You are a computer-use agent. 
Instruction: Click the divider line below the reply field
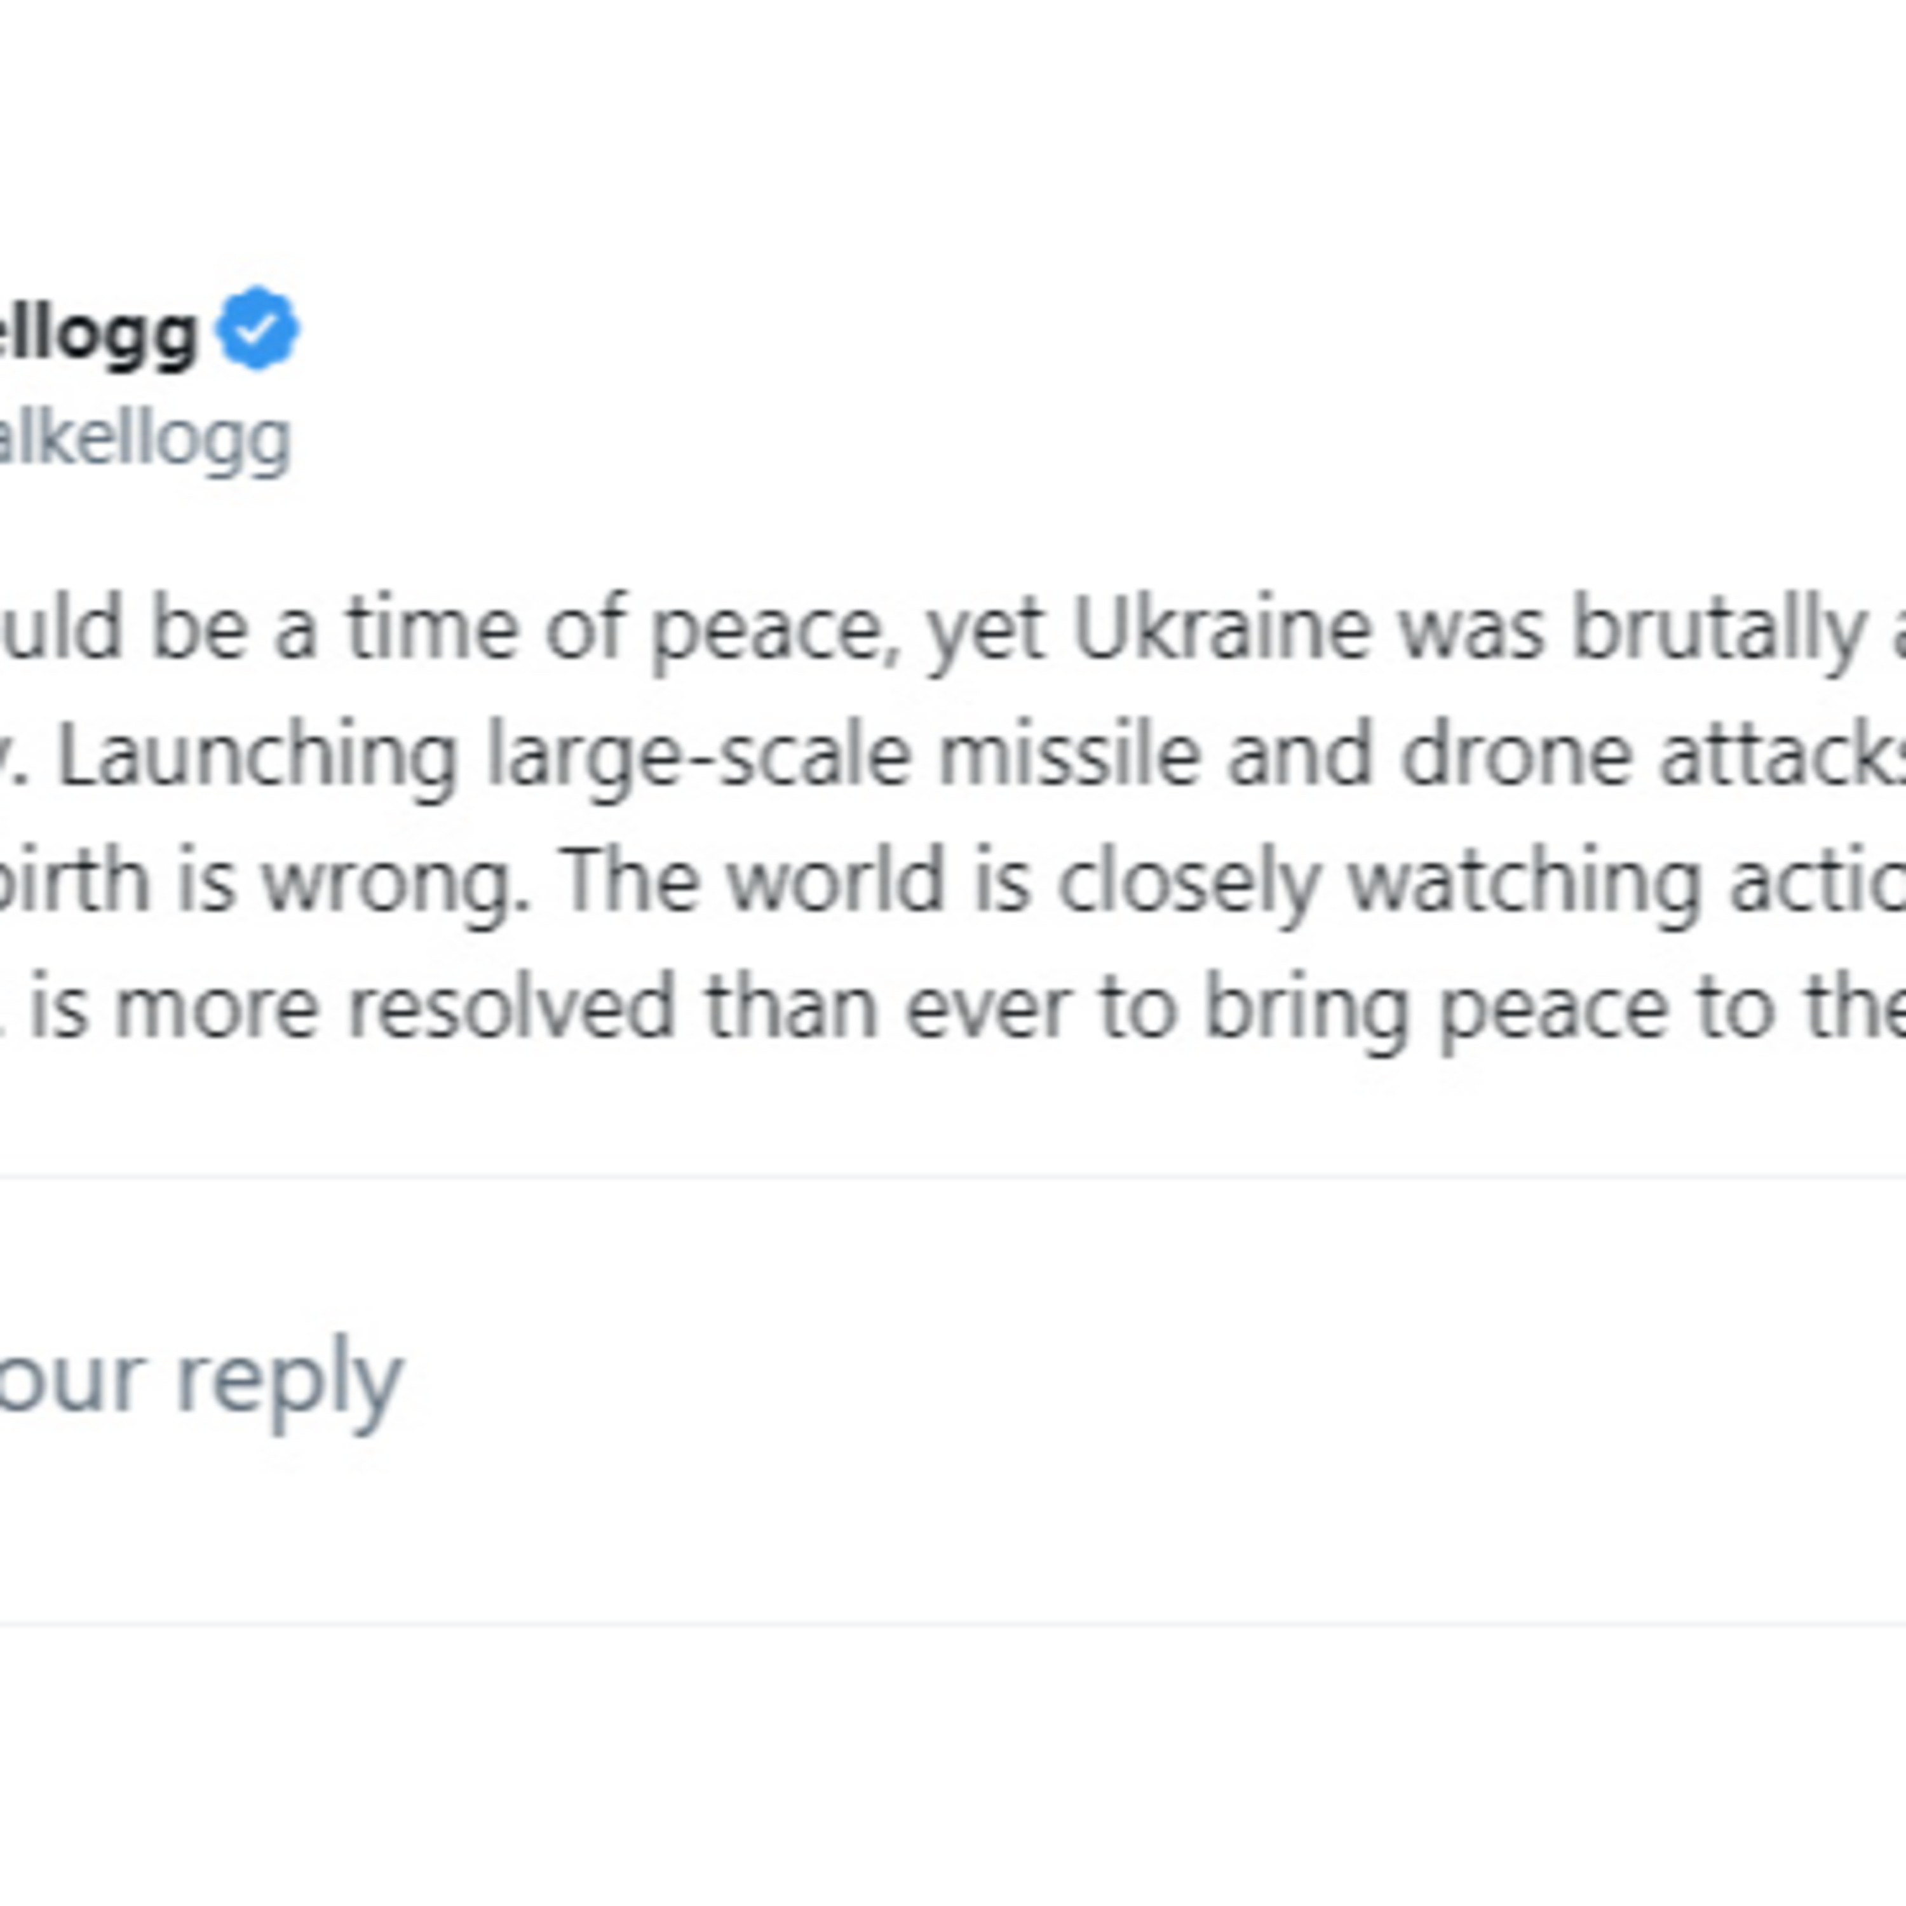[x=953, y=1622]
